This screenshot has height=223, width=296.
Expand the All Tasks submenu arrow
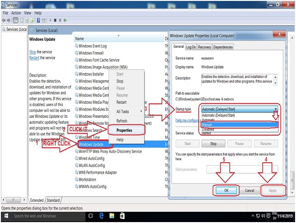pyautogui.click(x=141, y=111)
